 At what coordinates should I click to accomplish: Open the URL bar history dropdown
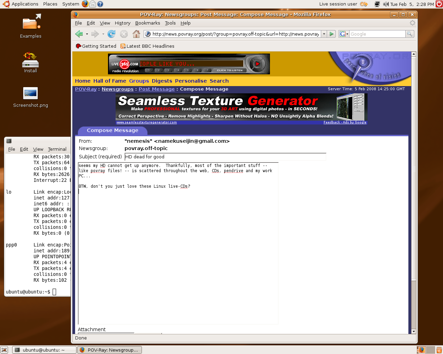324,34
